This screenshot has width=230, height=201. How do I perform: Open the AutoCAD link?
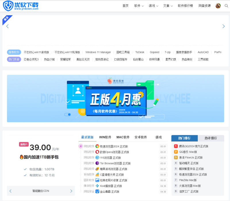tap(203, 52)
